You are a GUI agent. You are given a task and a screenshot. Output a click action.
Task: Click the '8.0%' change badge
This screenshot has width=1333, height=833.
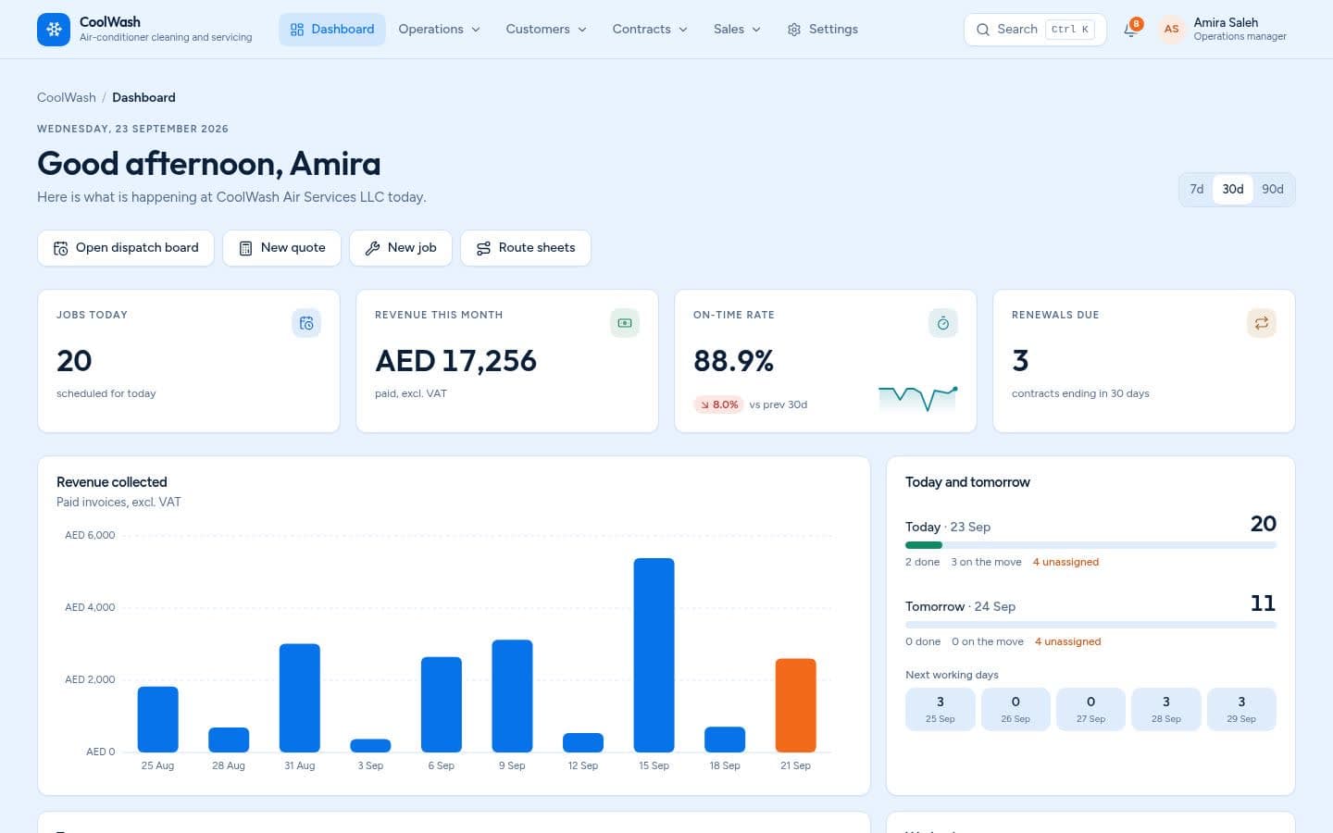718,404
